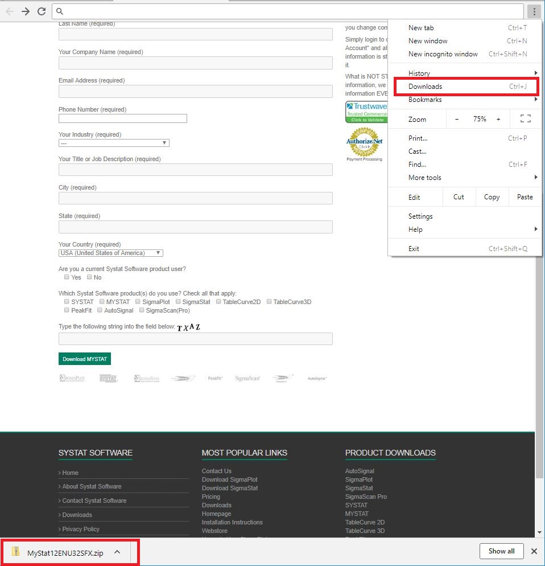Select New window from Chrome menu
The width and height of the screenshot is (545, 566).
pyautogui.click(x=465, y=41)
